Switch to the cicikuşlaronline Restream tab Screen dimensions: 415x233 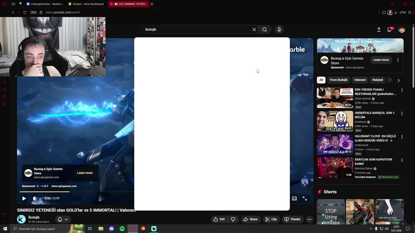[x=45, y=4]
